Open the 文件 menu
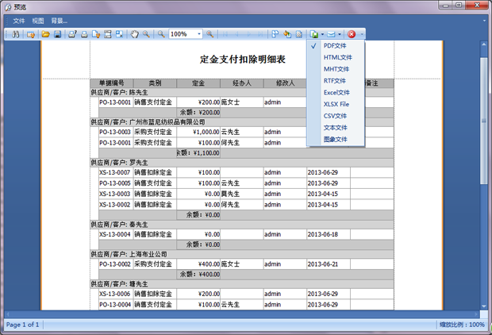Screen dimensions: 492x335 (19, 21)
